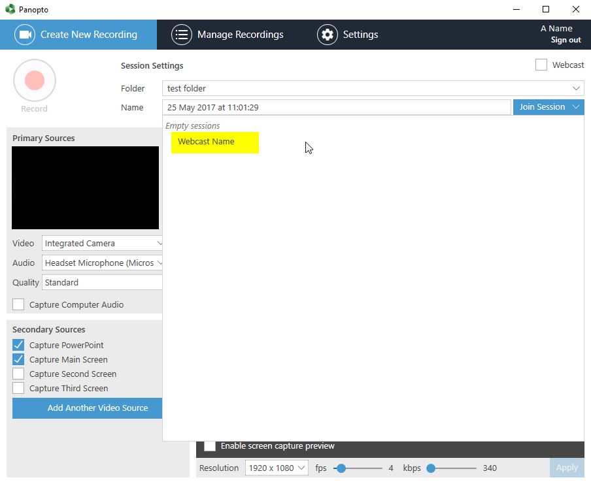Tick Enable screen capture preview
This screenshot has width=591, height=484.
point(210,446)
